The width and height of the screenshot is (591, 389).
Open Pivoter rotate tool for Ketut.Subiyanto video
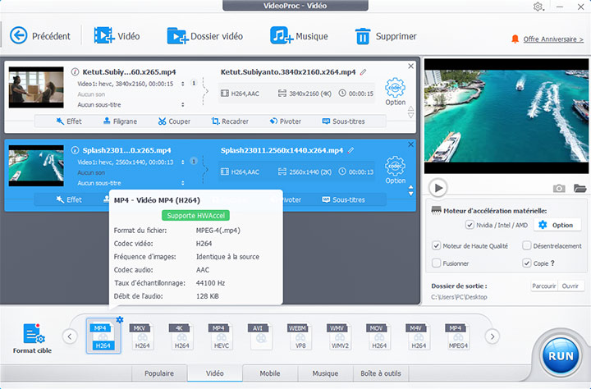(286, 121)
